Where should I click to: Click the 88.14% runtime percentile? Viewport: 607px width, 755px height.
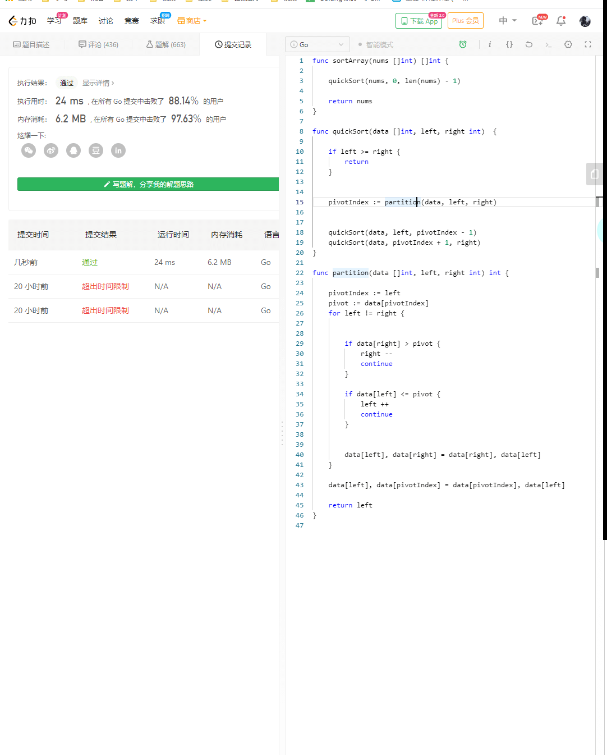click(x=183, y=101)
